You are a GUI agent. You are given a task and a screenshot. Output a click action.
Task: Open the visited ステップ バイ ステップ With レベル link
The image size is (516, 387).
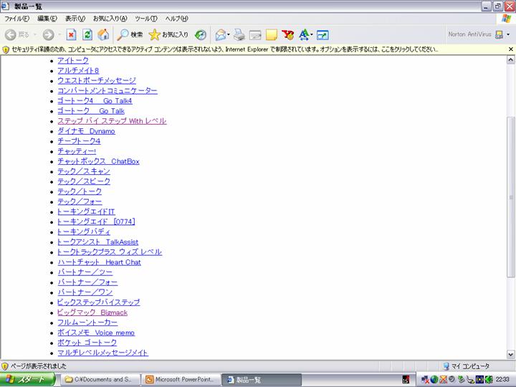click(112, 121)
